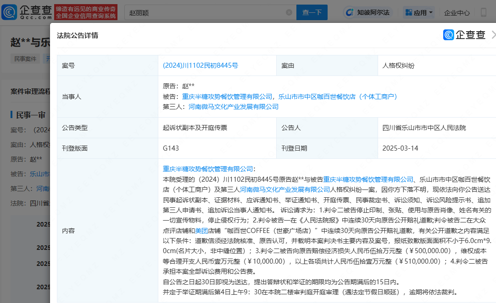The height and width of the screenshot is (303, 496).
Task: Click the 案由 label cell in the dialog
Action: click(x=327, y=65)
